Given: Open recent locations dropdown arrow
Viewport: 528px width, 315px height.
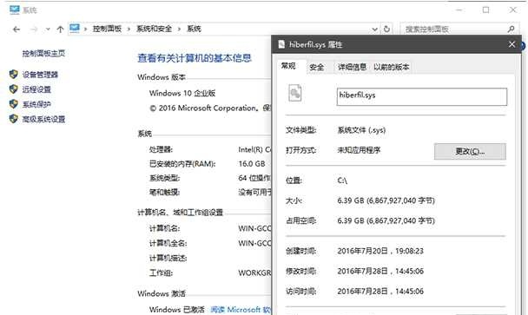Looking at the screenshot, I should coord(48,30).
